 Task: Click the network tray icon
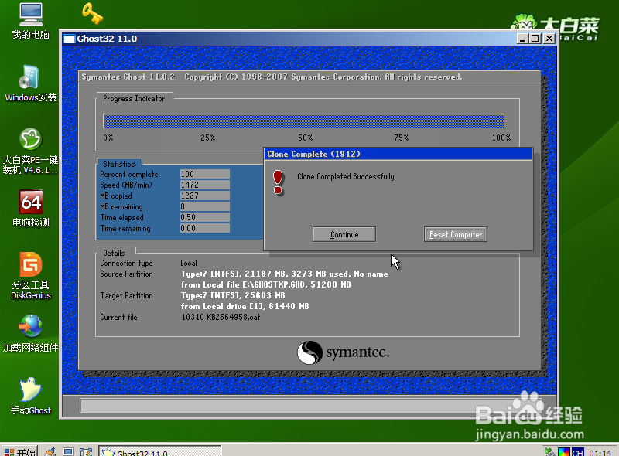click(x=549, y=452)
